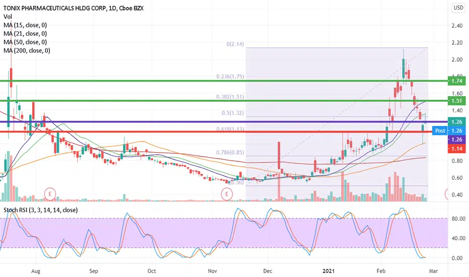Click the Mar label on time axis

click(x=433, y=271)
